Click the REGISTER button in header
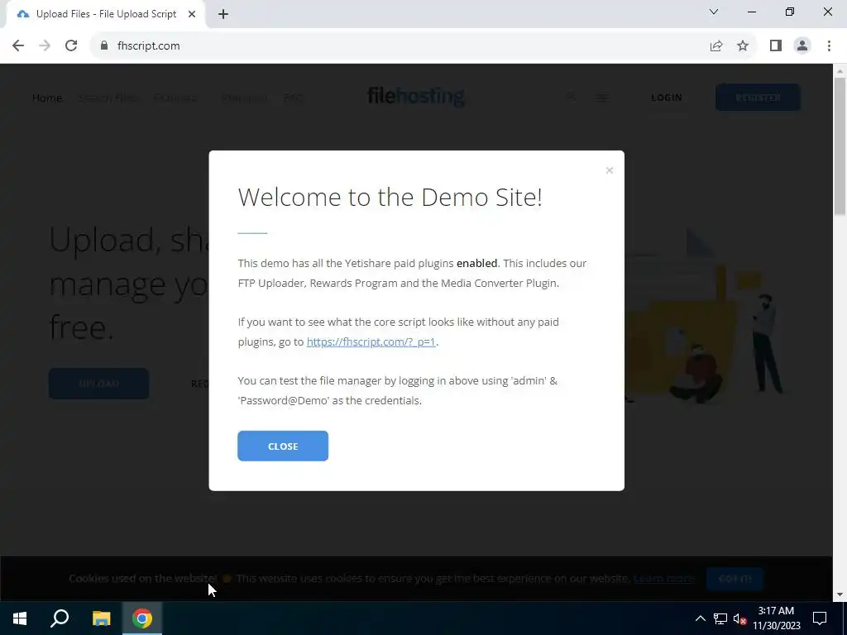The height and width of the screenshot is (635, 847). [x=758, y=98]
